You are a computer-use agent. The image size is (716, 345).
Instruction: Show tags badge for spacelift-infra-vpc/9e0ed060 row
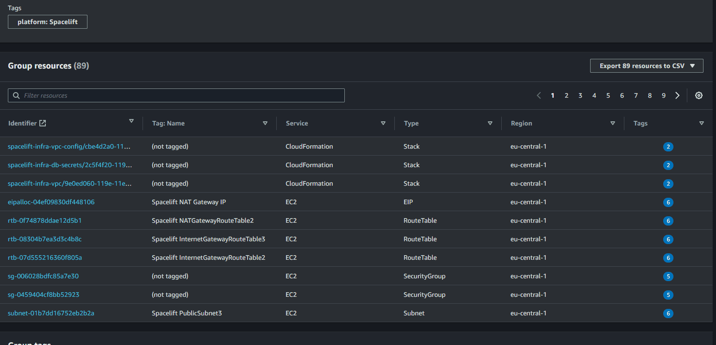pos(668,184)
